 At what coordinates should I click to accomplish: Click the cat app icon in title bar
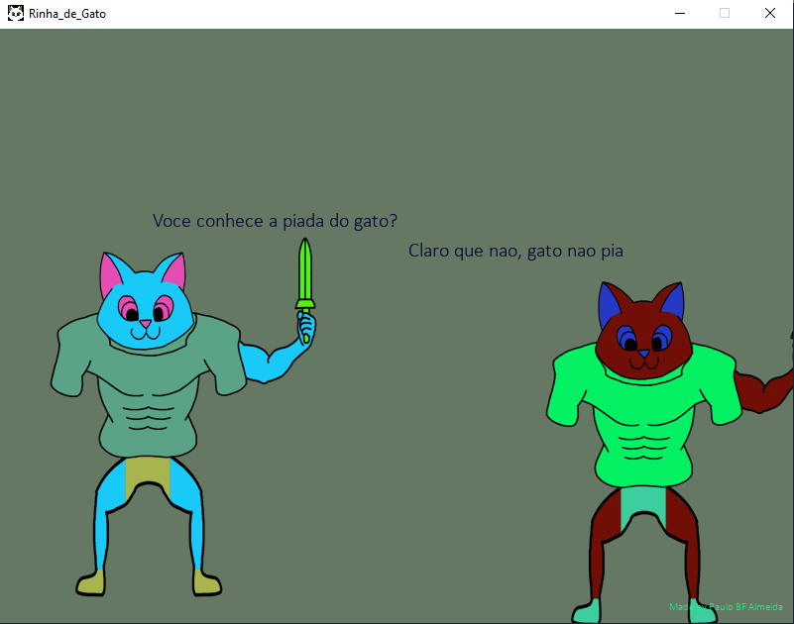(x=16, y=13)
